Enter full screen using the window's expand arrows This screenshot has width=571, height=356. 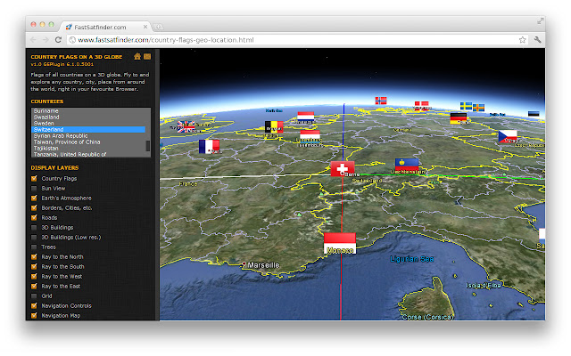pos(541,21)
